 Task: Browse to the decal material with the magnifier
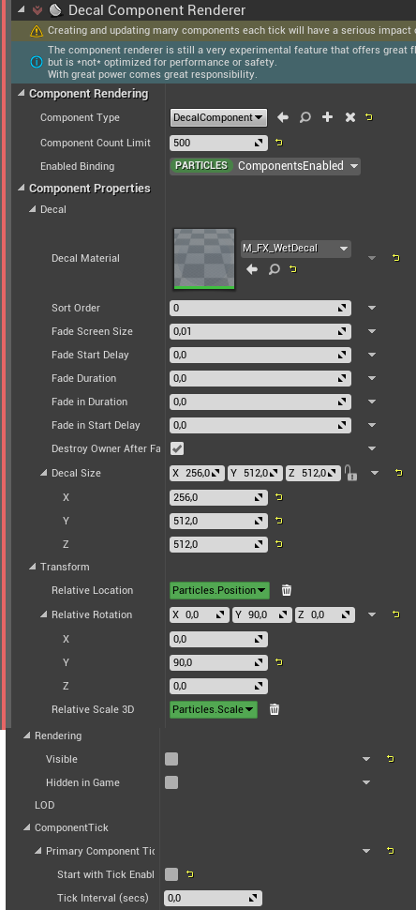point(275,269)
